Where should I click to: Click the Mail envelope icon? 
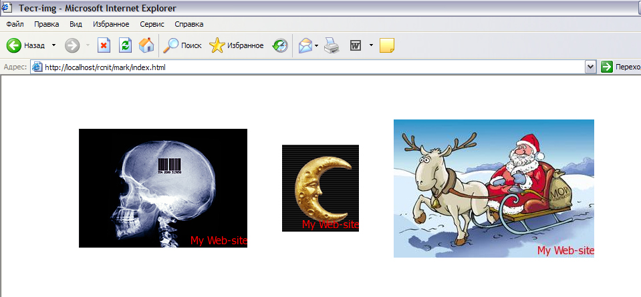click(x=305, y=45)
